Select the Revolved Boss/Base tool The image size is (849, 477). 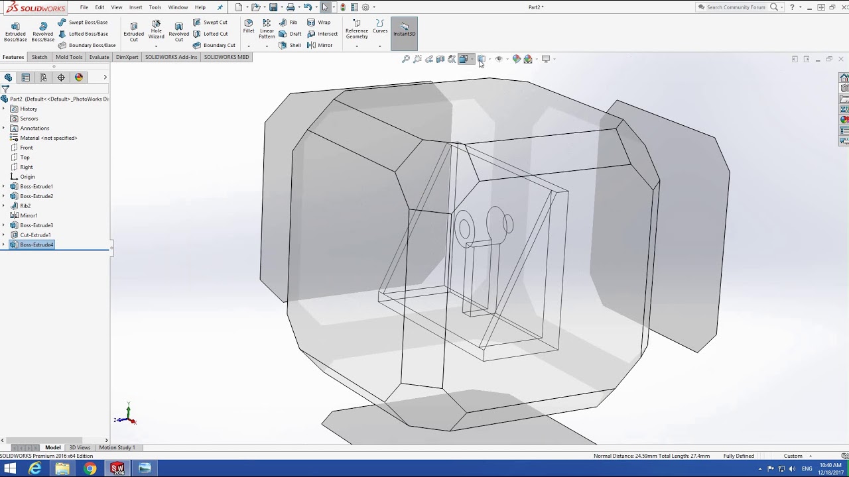43,31
